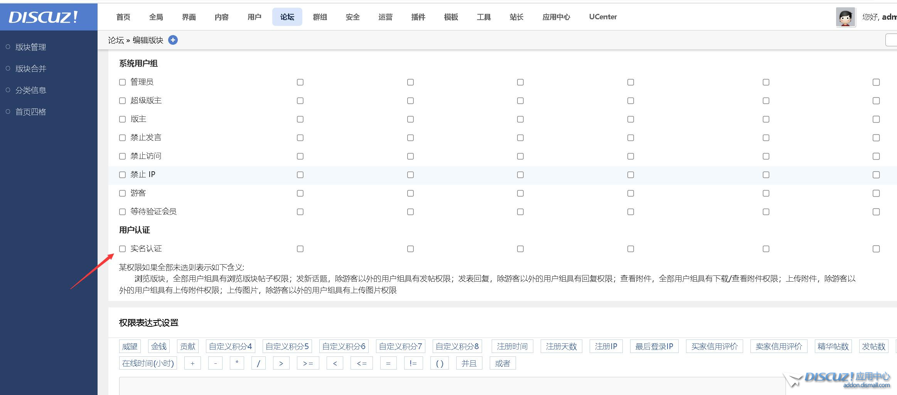Open the admin avatar picture
Viewport: 897px width, 395px height.
845,17
